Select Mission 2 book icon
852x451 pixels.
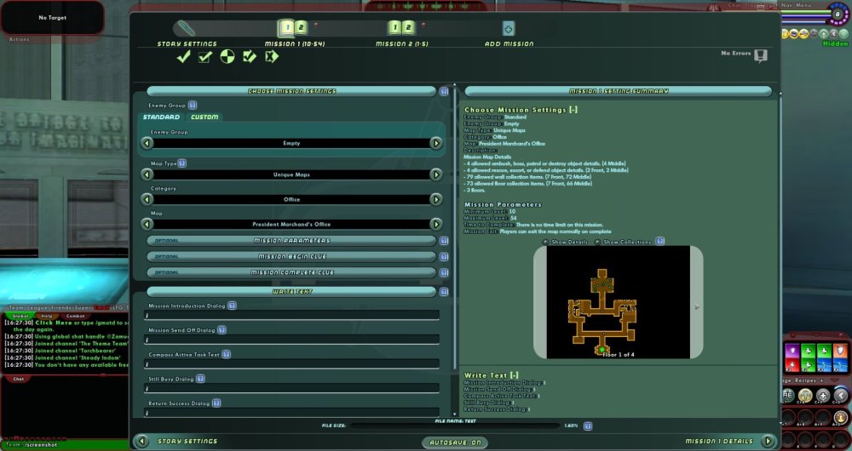[x=401, y=28]
